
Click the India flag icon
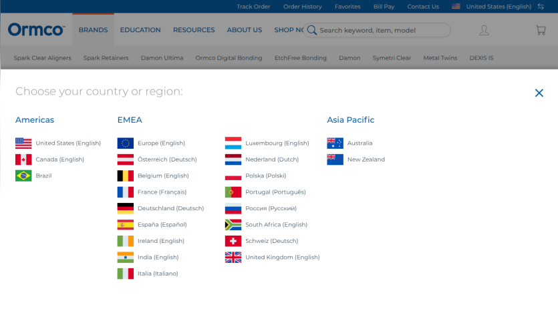pos(126,258)
